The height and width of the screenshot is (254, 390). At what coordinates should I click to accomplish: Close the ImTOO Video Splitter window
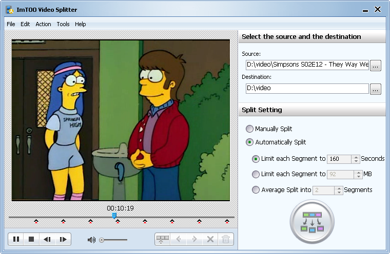(378, 9)
